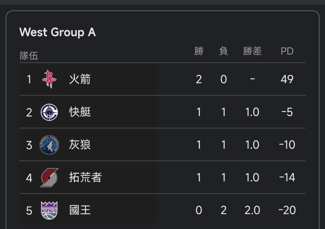Click the Kings games-behind value 2.0
The height and width of the screenshot is (229, 325).
click(x=252, y=210)
